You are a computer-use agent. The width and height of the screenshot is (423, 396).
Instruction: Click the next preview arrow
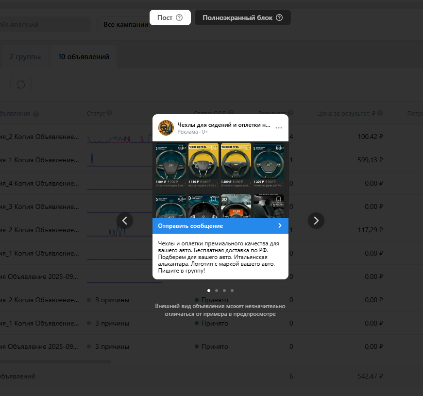coord(316,221)
